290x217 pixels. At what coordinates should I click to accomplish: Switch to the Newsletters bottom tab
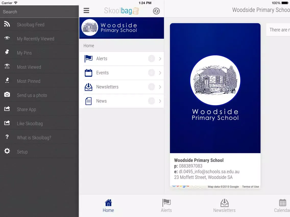tap(224, 206)
